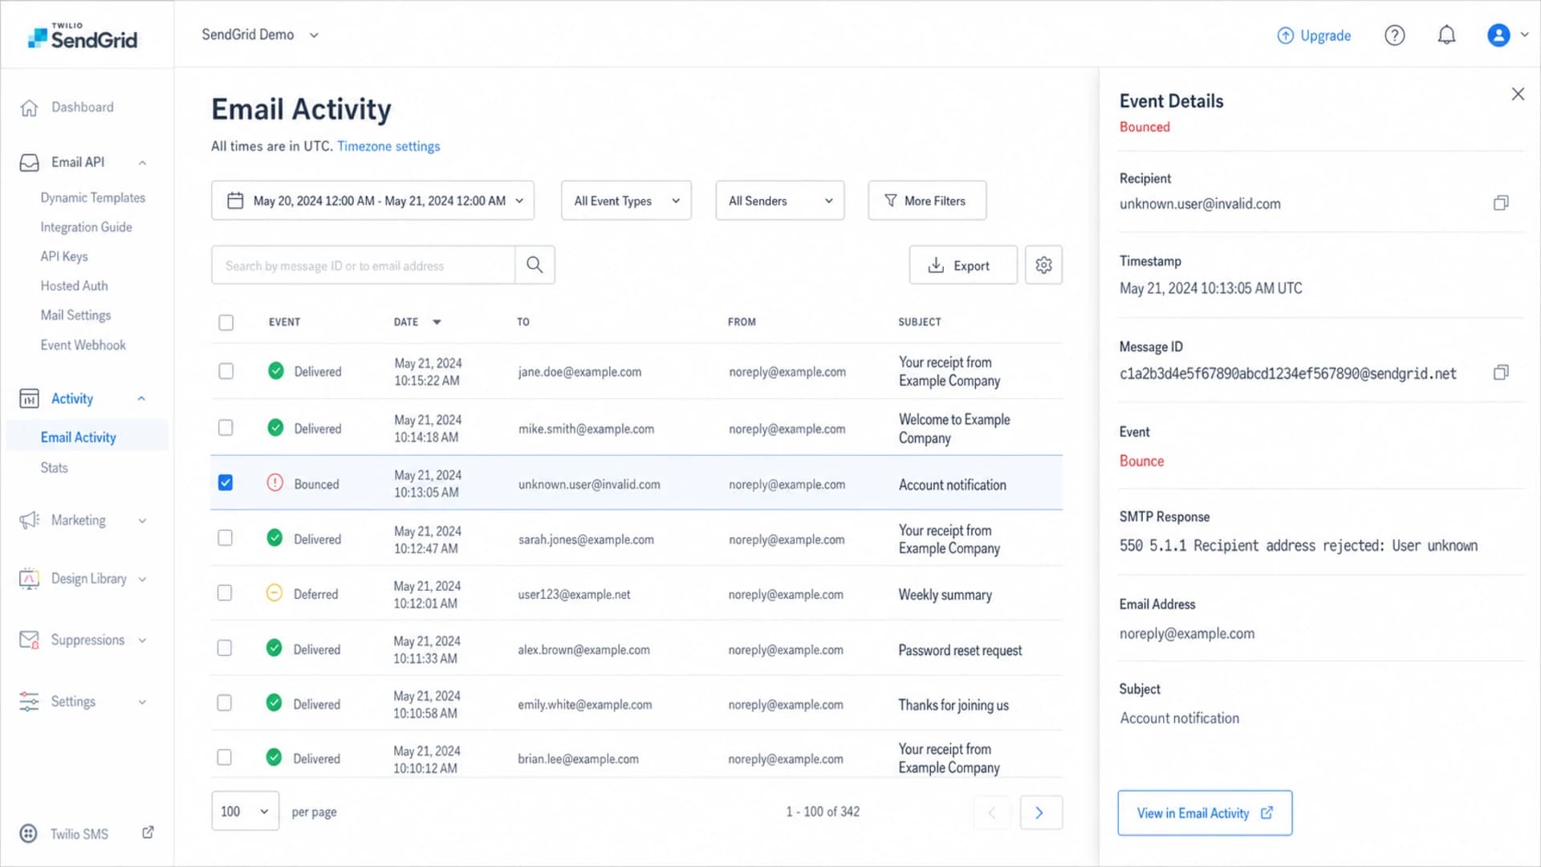Check the mike.smith@example.com row checkbox
Screen dimensions: 1541x867
(x=226, y=428)
